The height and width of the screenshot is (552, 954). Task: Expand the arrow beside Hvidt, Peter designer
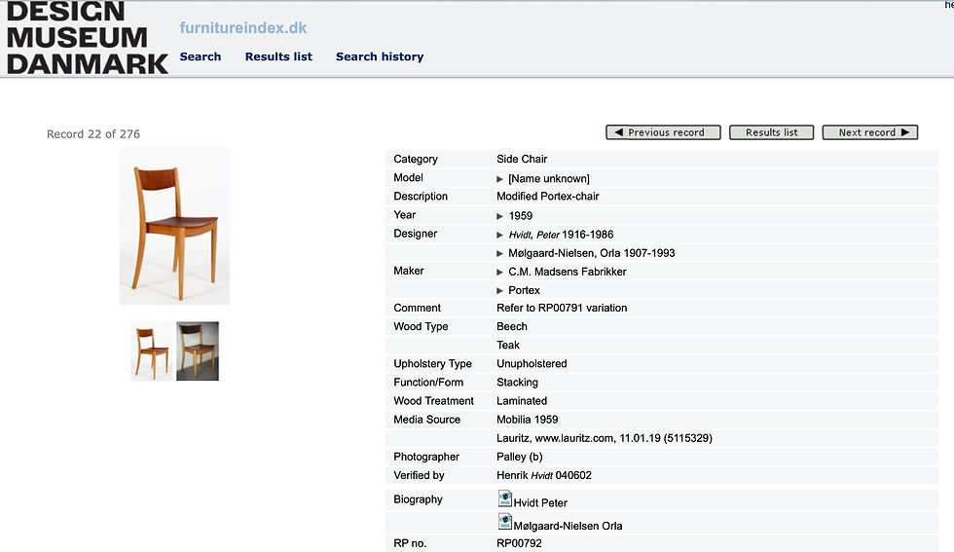[x=499, y=235]
